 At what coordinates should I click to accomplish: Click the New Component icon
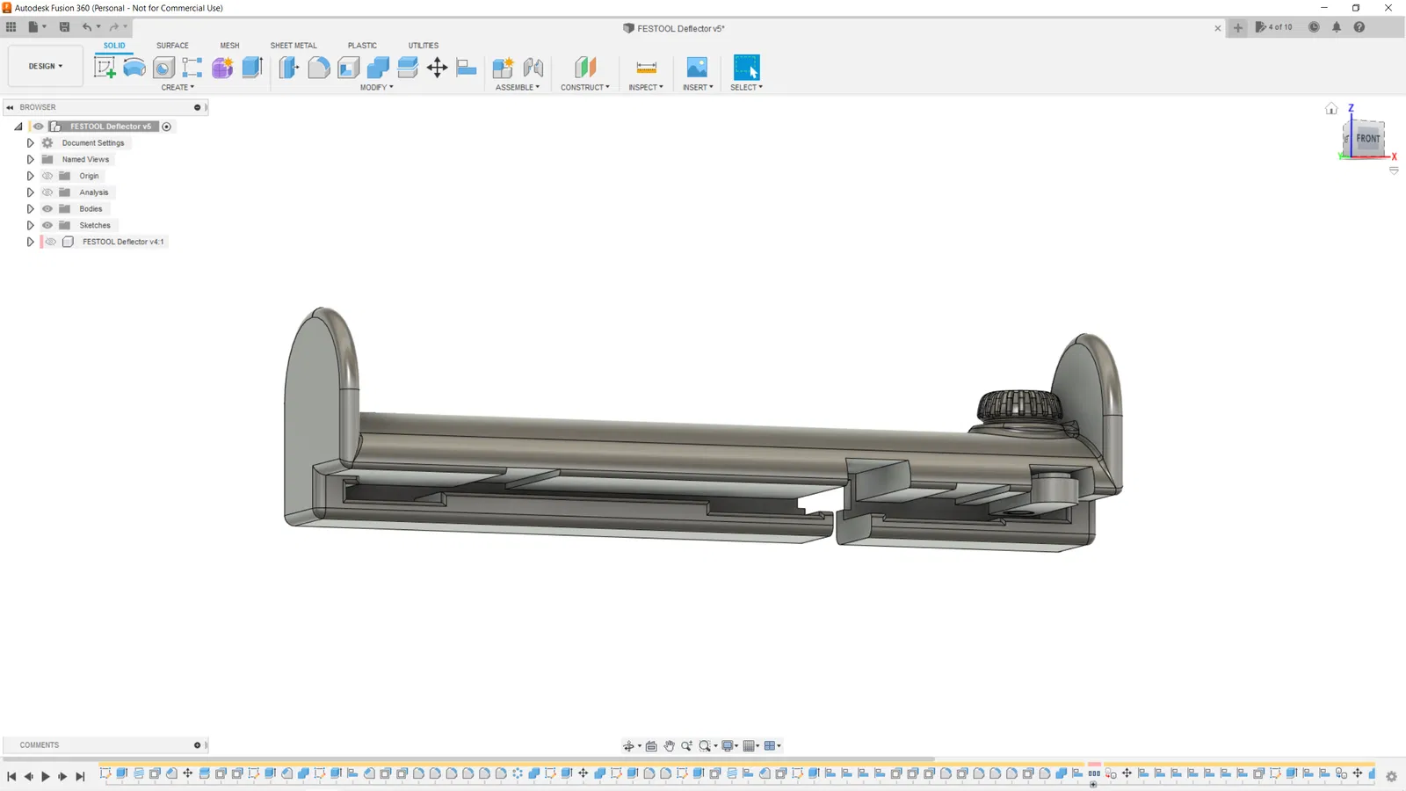(x=503, y=68)
